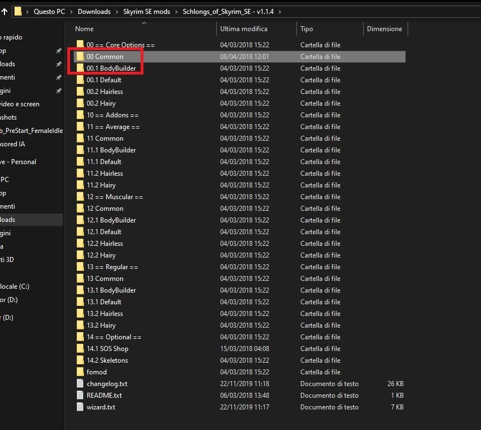481x430 pixels.
Task: Select the 12.2 Hairless folder
Action: pyautogui.click(x=105, y=244)
